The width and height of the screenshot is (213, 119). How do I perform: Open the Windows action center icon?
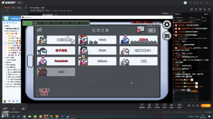pyautogui.click(x=209, y=116)
